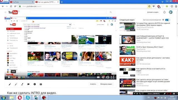Stop recording with the red button
Image resolution: width=178 pixels, height=100 pixels.
point(170,94)
